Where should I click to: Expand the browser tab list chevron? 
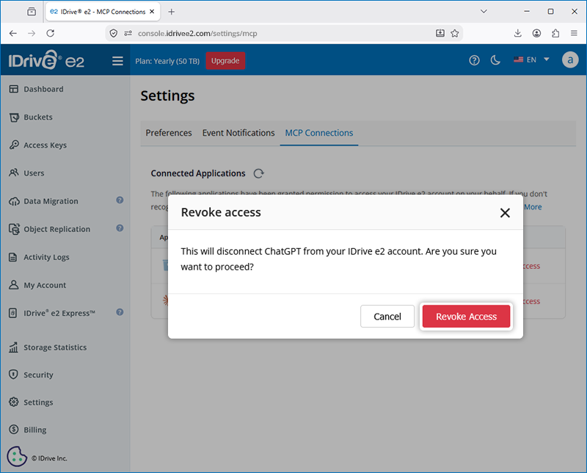(484, 12)
